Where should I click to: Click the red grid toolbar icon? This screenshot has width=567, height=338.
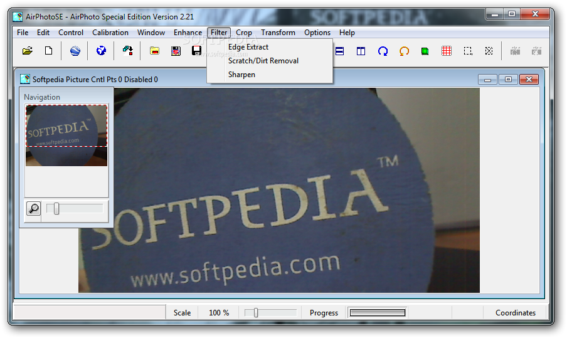click(447, 51)
